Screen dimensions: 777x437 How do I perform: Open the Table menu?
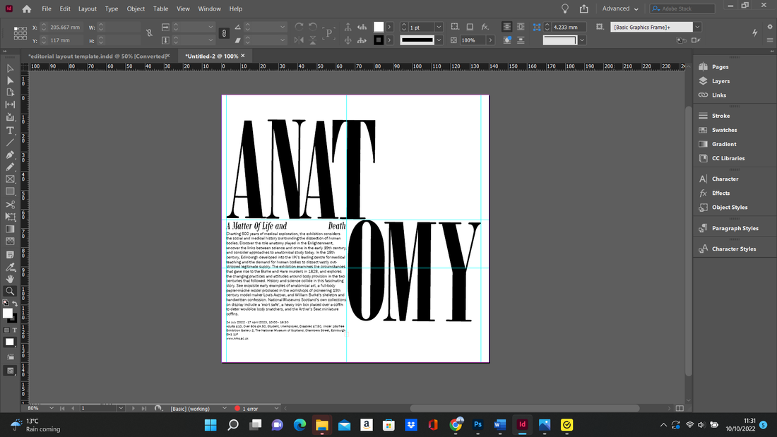point(160,9)
